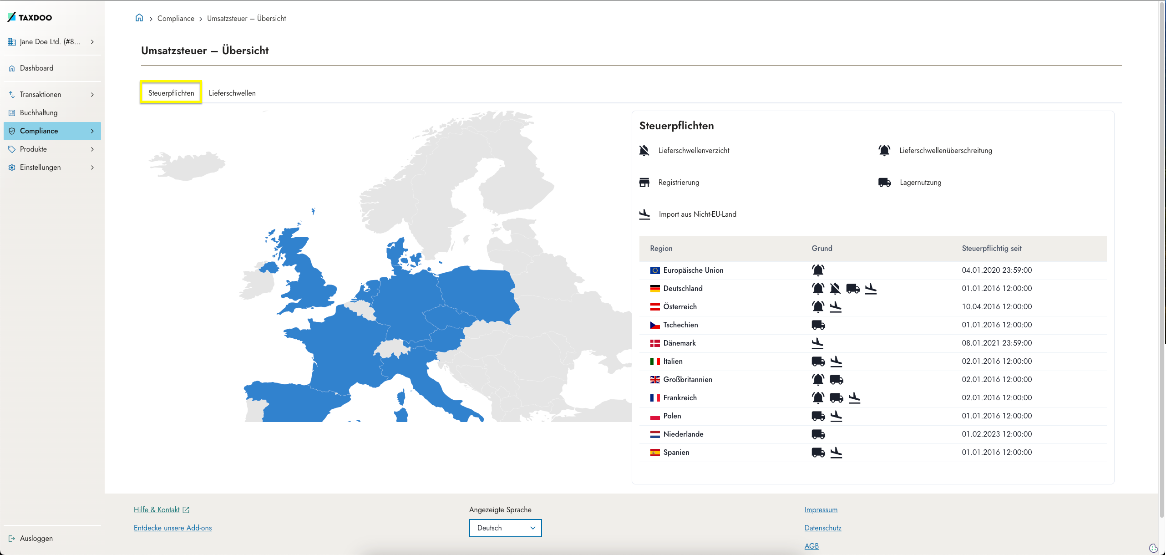The height and width of the screenshot is (555, 1166).
Task: Click the home icon in the breadcrumb
Action: click(139, 18)
